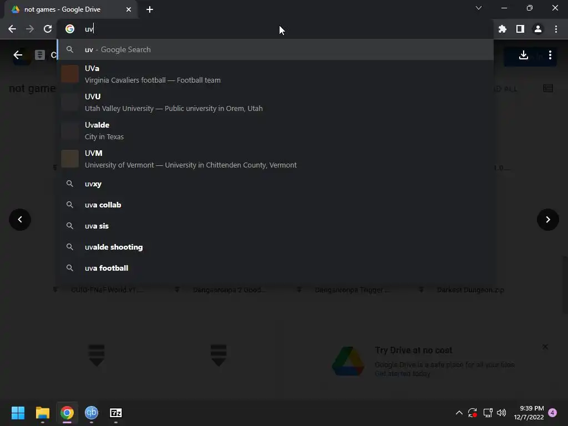Reload the current page

tap(48, 29)
